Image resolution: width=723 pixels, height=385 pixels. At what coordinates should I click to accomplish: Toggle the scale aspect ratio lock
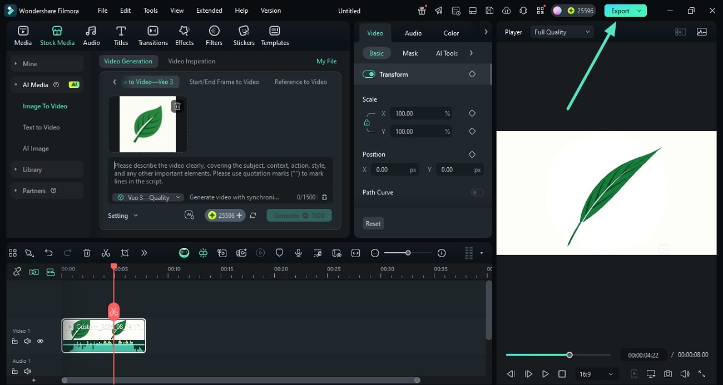click(367, 122)
